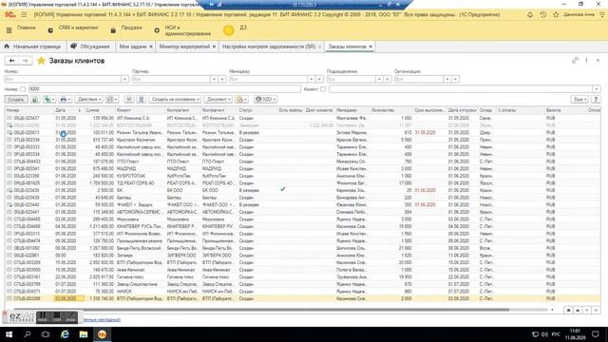
Task: Open the ЭДО dropdown
Action: tap(265, 99)
